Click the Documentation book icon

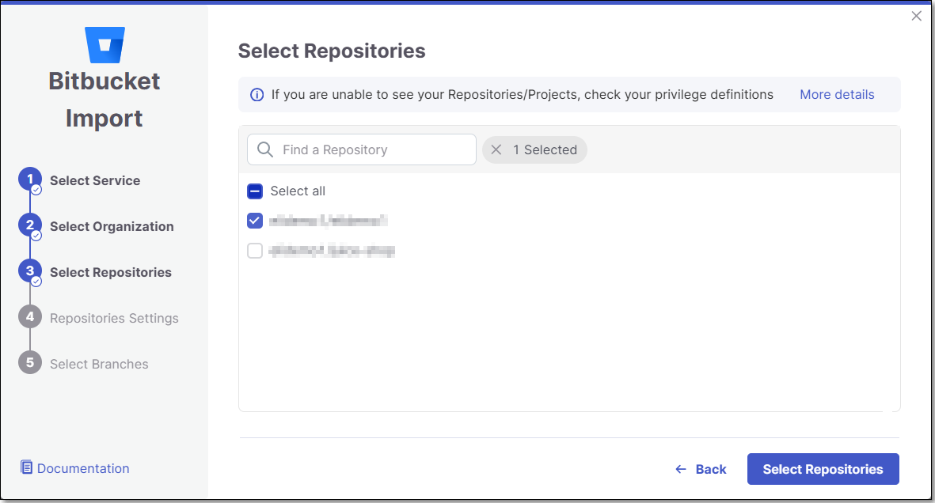tap(26, 467)
